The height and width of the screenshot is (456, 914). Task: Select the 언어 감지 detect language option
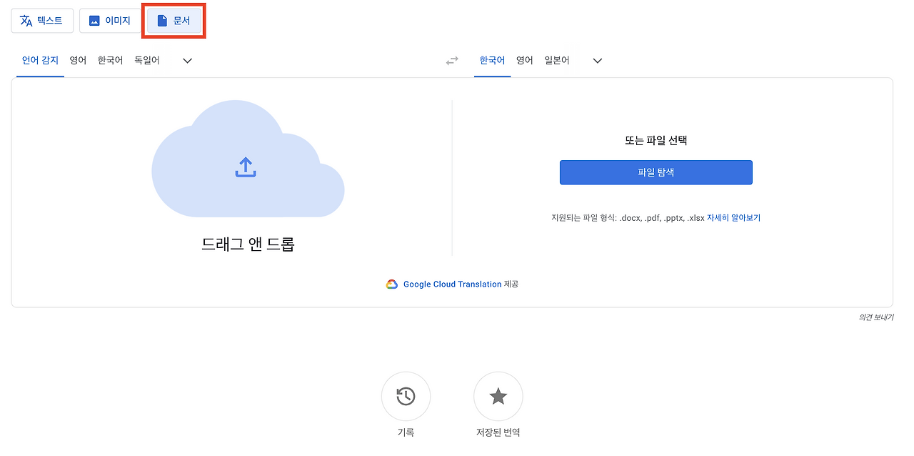[x=39, y=60]
